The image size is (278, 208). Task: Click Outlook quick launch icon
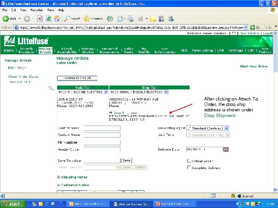[x=41, y=204]
